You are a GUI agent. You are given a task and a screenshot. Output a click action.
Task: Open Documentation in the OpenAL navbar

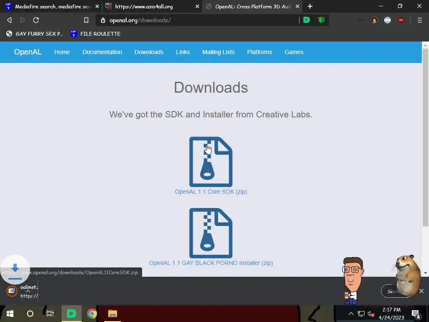[102, 52]
